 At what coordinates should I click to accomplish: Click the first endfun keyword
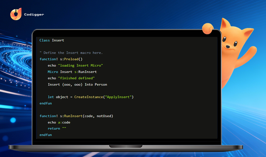[x=46, y=103]
